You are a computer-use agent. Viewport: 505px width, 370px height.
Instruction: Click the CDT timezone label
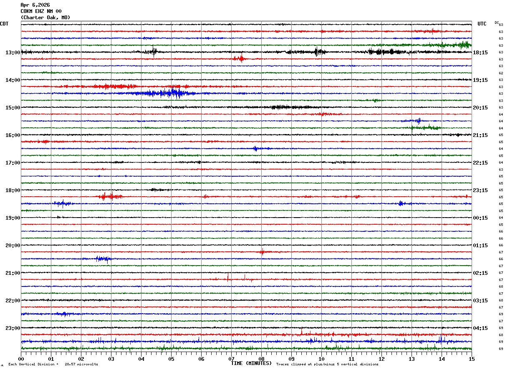(4, 24)
